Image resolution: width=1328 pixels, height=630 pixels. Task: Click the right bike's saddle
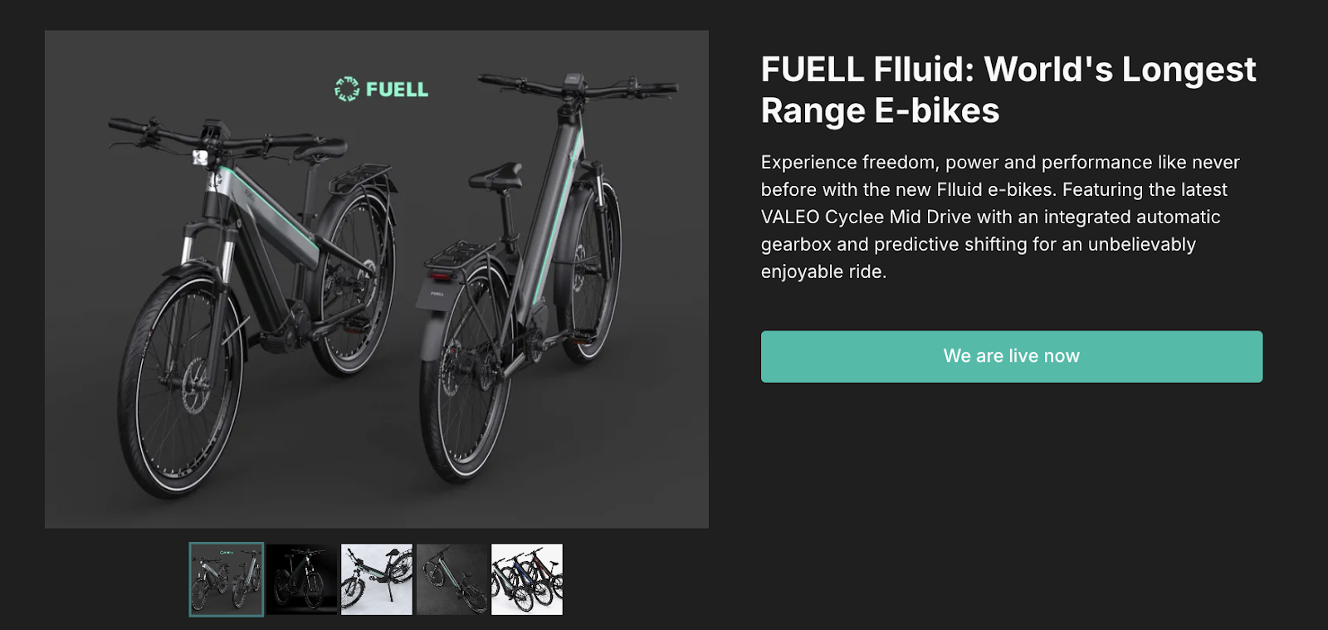click(x=496, y=176)
